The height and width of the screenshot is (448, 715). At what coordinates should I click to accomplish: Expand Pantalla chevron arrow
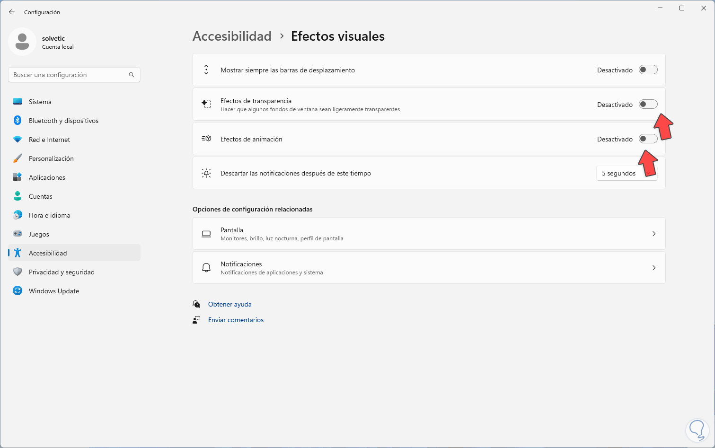coord(654,234)
